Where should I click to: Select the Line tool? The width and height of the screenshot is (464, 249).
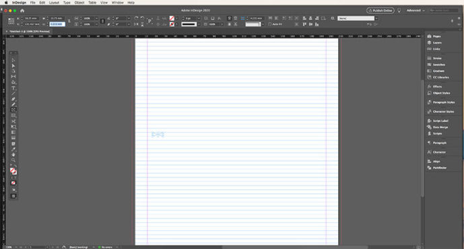coord(13,94)
